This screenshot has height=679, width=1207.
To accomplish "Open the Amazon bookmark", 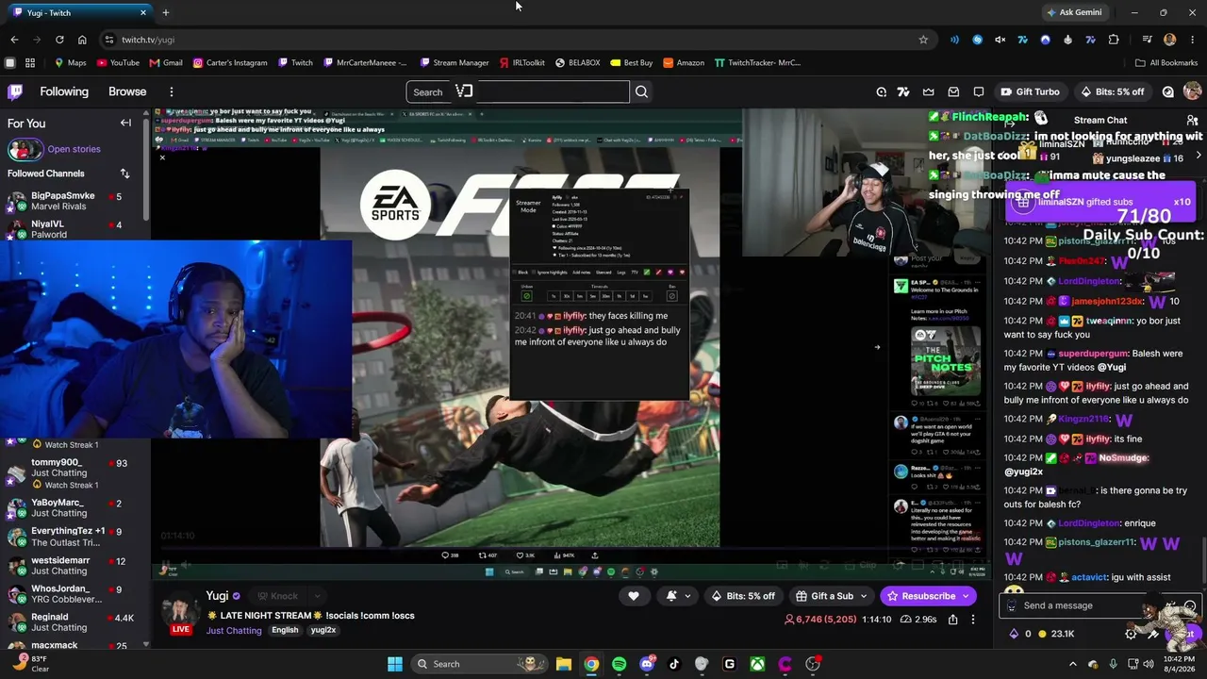I will (684, 63).
